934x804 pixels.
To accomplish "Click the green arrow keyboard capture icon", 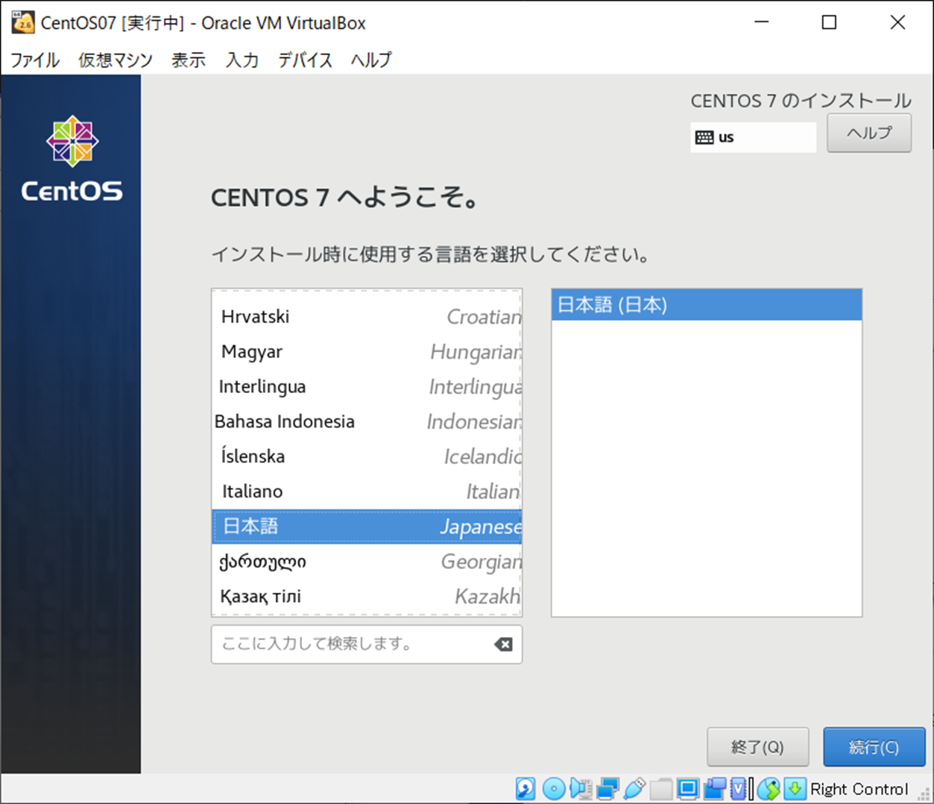I will [795, 788].
